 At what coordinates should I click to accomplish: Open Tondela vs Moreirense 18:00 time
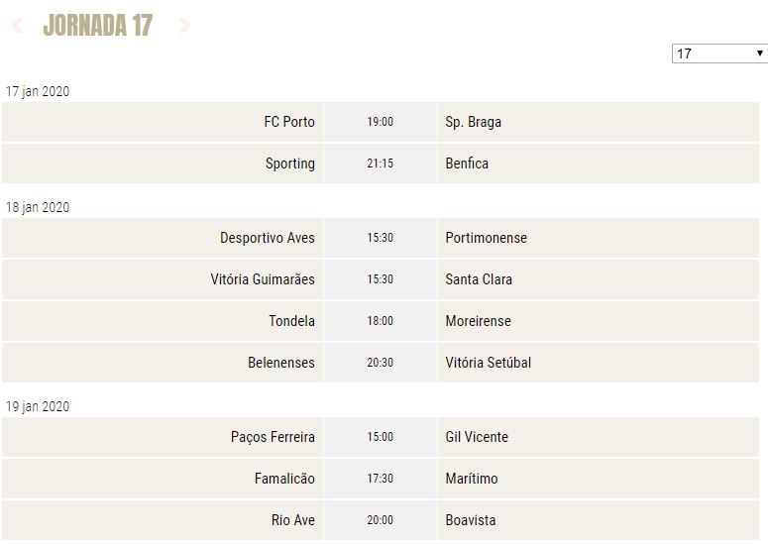point(381,321)
